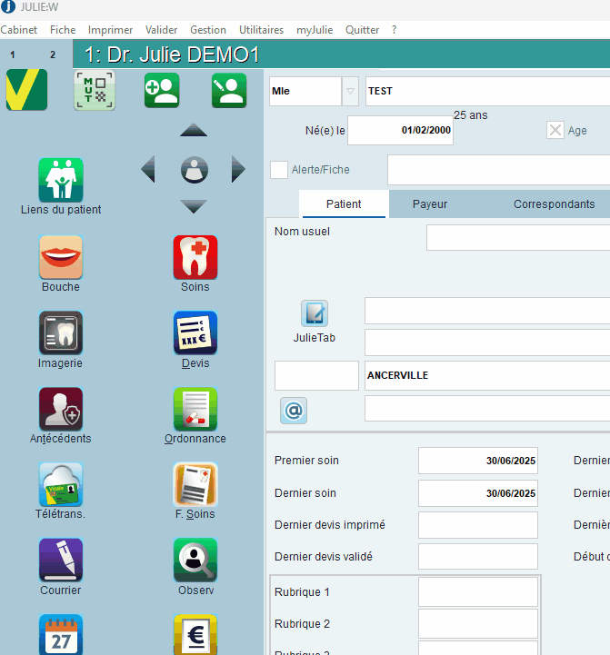Go to previous patient with left arrow
Image resolution: width=610 pixels, height=655 pixels.
tap(148, 169)
